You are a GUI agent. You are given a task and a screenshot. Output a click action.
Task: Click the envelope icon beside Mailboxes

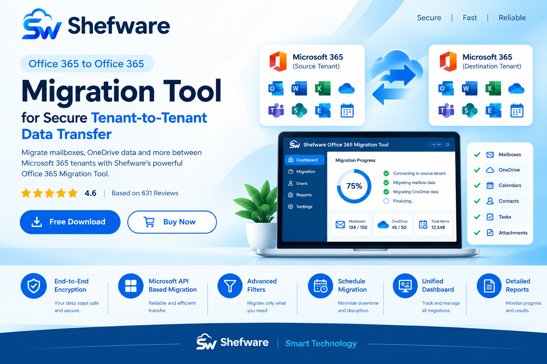[x=490, y=155]
